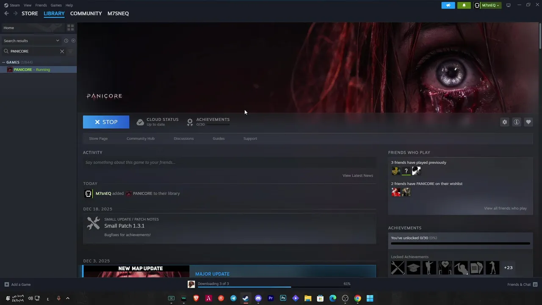This screenshot has width=542, height=305.
Task: Switch to Big Picture mode monitor icon
Action: pos(509,5)
